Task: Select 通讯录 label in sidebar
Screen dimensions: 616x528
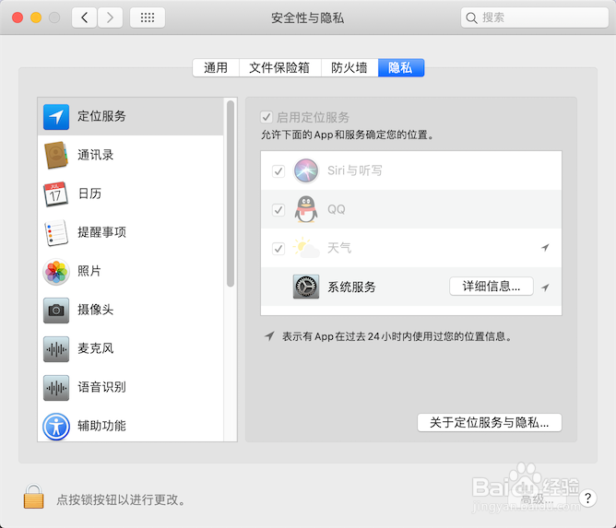Action: (96, 155)
